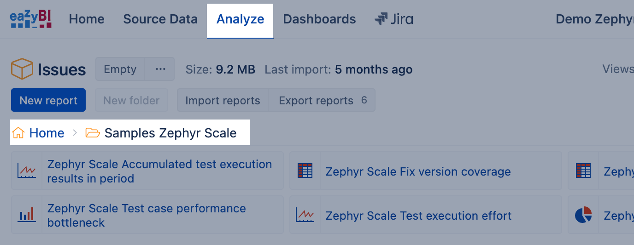Viewport: 634px width, 245px height.
Task: Open the three-dots cube options menu
Action: [x=160, y=69]
